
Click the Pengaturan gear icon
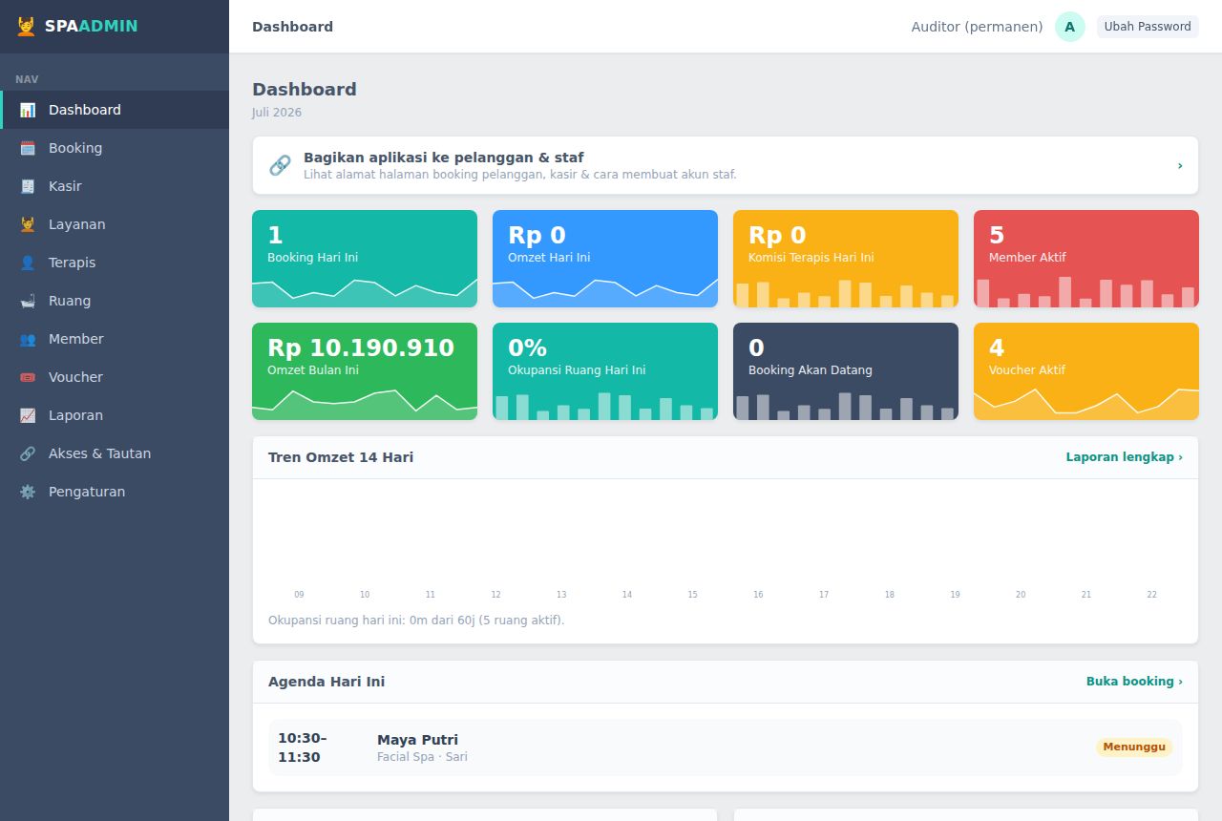(x=28, y=492)
